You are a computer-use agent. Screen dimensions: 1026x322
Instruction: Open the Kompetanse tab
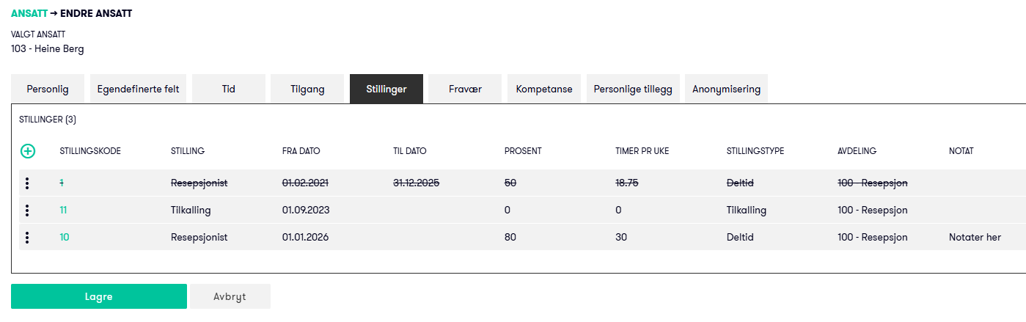tap(544, 89)
